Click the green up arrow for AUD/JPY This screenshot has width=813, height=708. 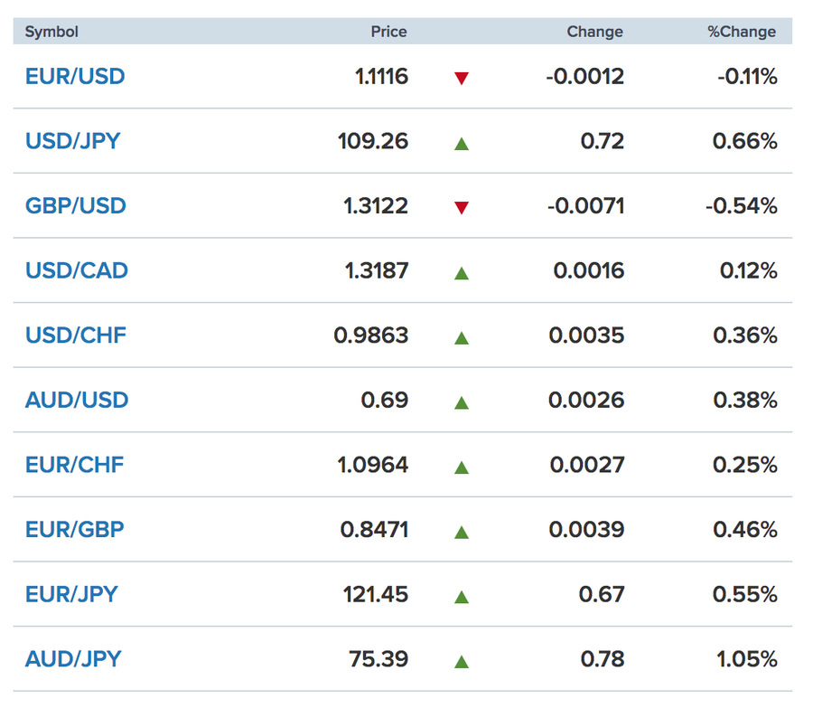(462, 661)
